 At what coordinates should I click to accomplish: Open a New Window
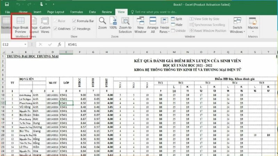click(140, 25)
